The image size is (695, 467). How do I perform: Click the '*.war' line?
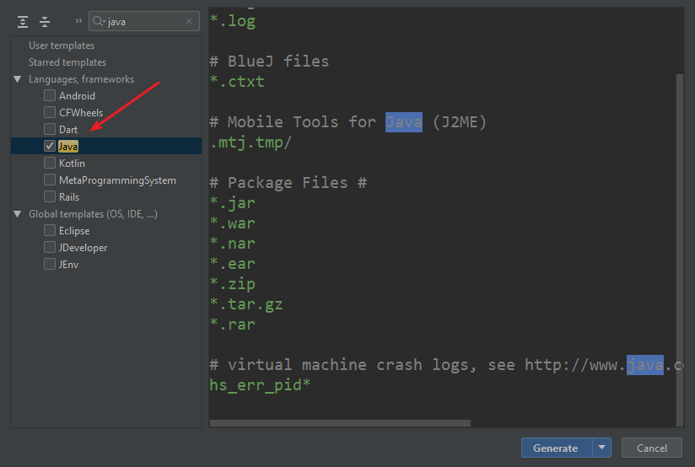coord(233,223)
